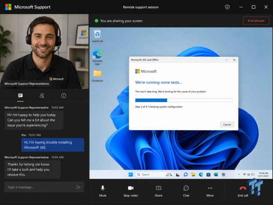The width and height of the screenshot is (273, 205).
Task: Select the Microsoft Edge desktop shortcut
Action: [97, 57]
